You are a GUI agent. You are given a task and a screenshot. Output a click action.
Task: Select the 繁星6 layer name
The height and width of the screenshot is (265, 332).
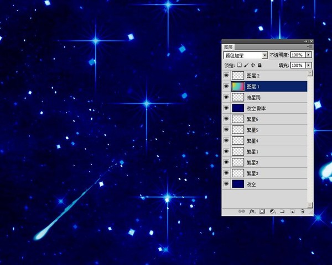(x=252, y=119)
